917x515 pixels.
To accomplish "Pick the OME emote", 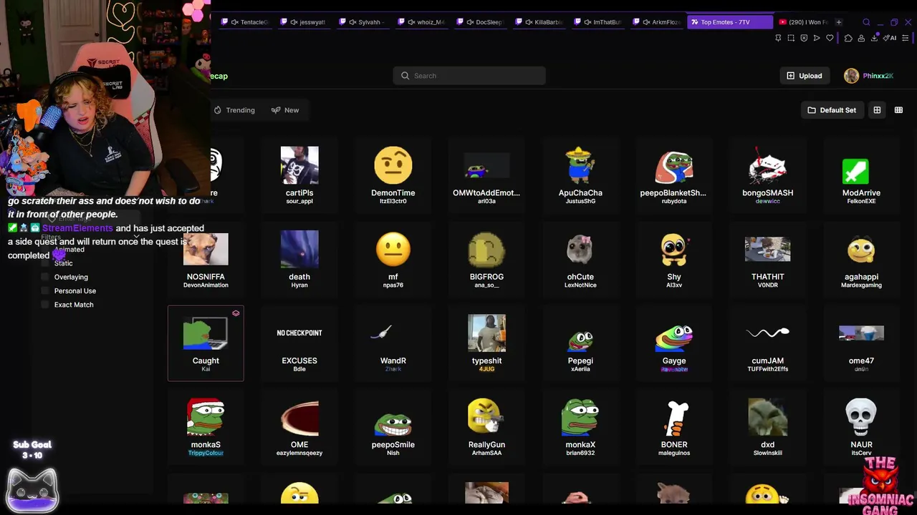I will pos(299,427).
